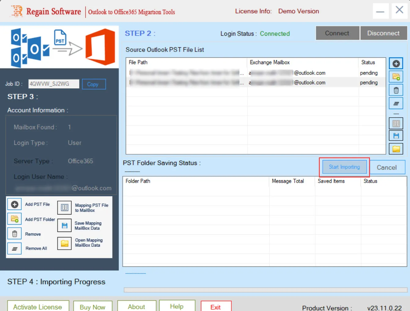The image size is (410, 311).
Task: Click the Open Mapping MailBox Data folder icon
Action: 65,243
